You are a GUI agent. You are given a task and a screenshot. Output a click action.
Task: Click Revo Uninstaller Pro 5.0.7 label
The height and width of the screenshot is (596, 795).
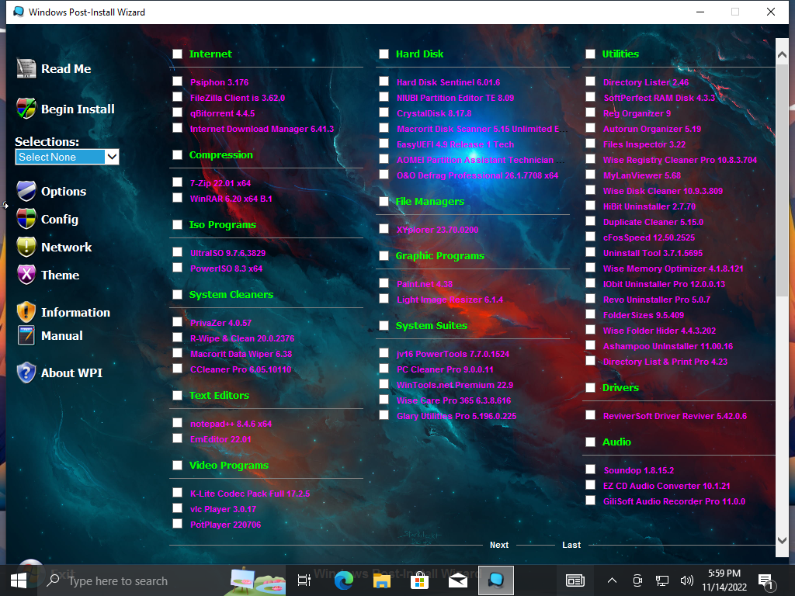tap(657, 300)
